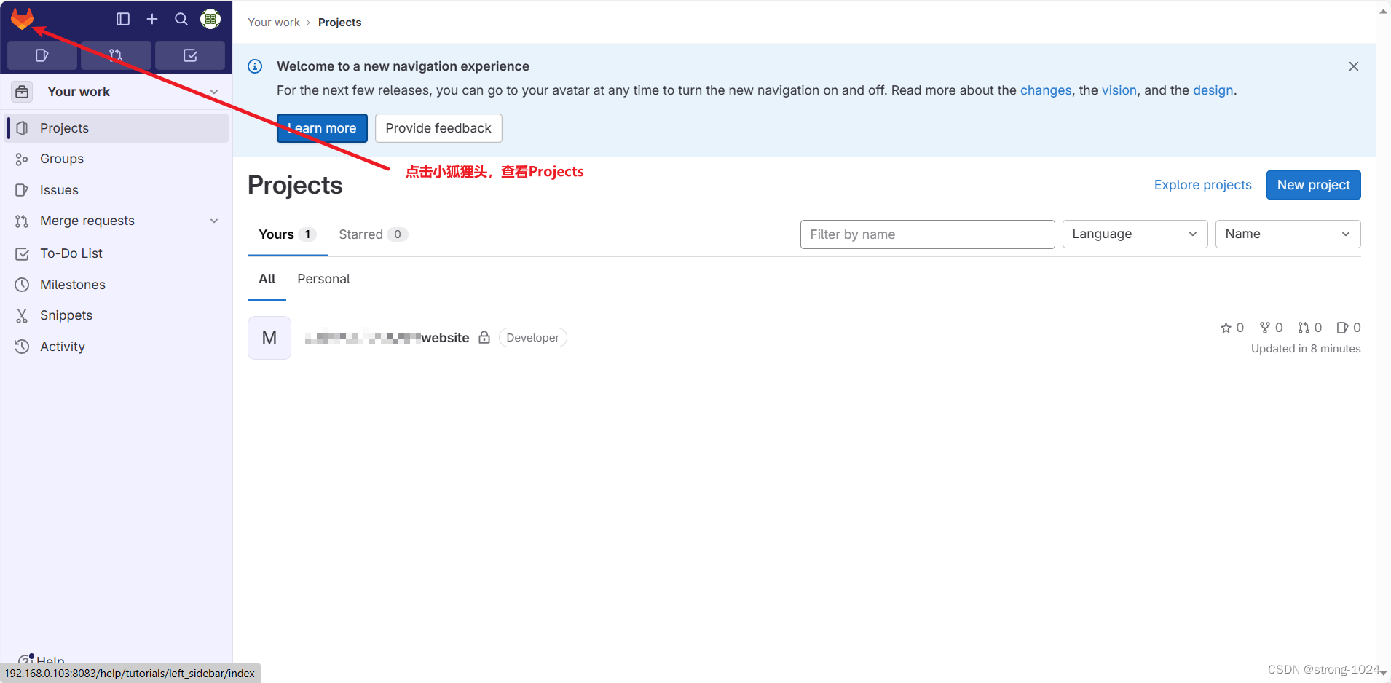
Task: Toggle the sidebar panel icon
Action: coord(122,19)
